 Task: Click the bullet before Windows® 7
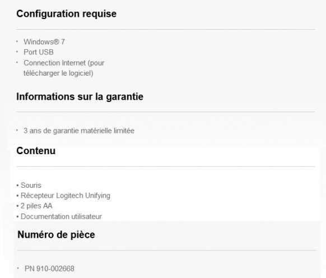click(x=17, y=41)
